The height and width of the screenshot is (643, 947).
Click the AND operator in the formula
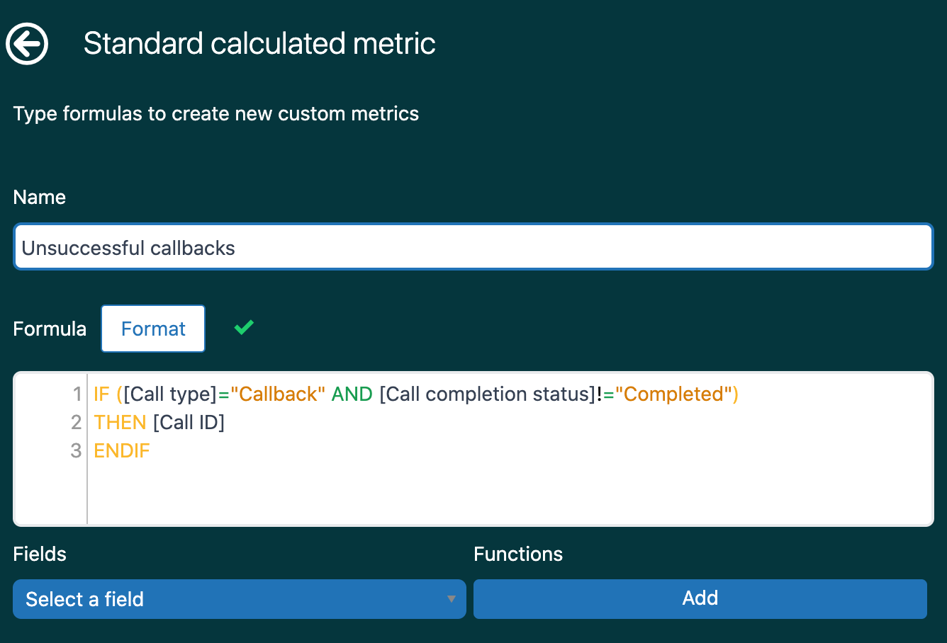point(352,394)
